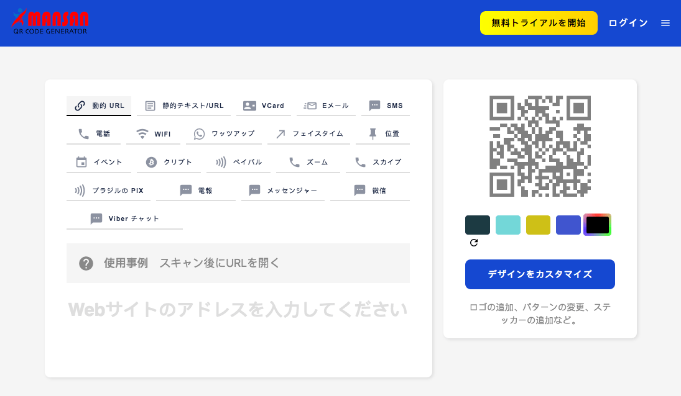Screen dimensions: 681x396
Task: Click the 使用事例 use case text
Action: pos(126,263)
